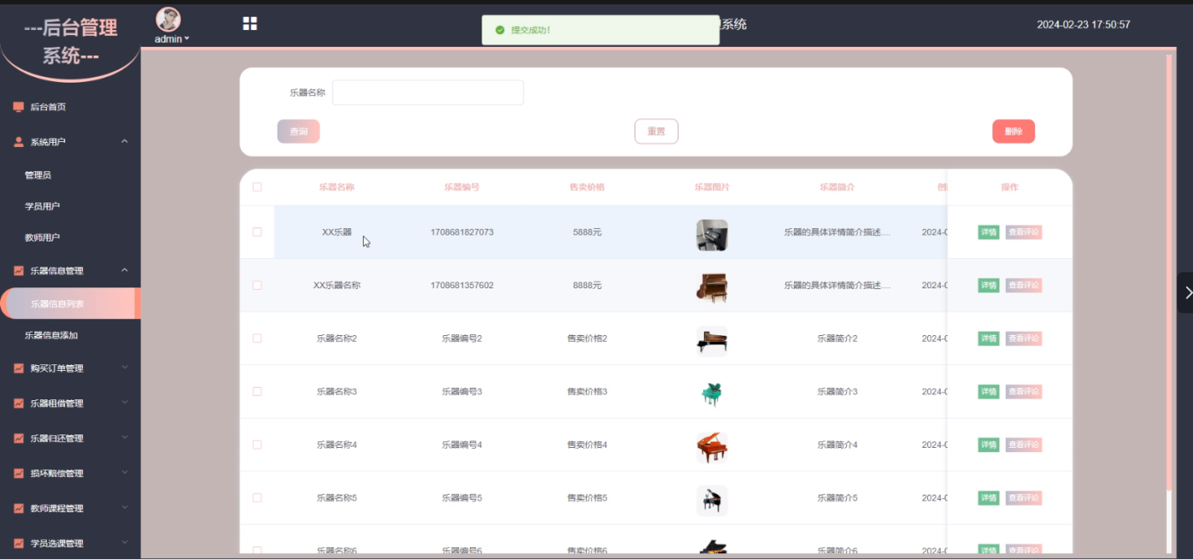Expand the 损坏赔偿管理 menu chevron
Viewport: 1193px width, 559px height.
pos(125,473)
